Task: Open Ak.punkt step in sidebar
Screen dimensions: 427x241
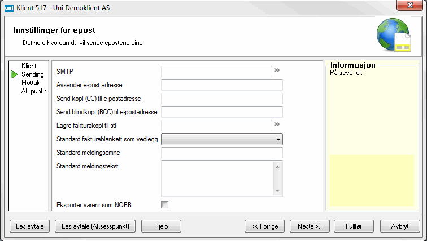Action: tap(33, 91)
